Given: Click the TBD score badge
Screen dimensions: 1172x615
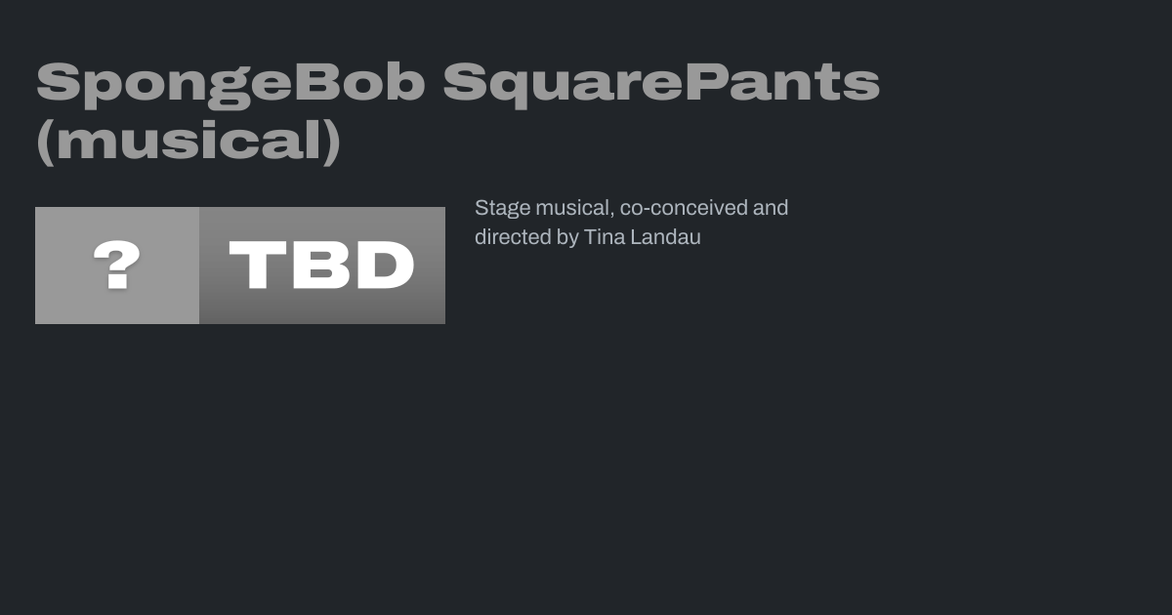Looking at the screenshot, I should pyautogui.click(x=321, y=266).
